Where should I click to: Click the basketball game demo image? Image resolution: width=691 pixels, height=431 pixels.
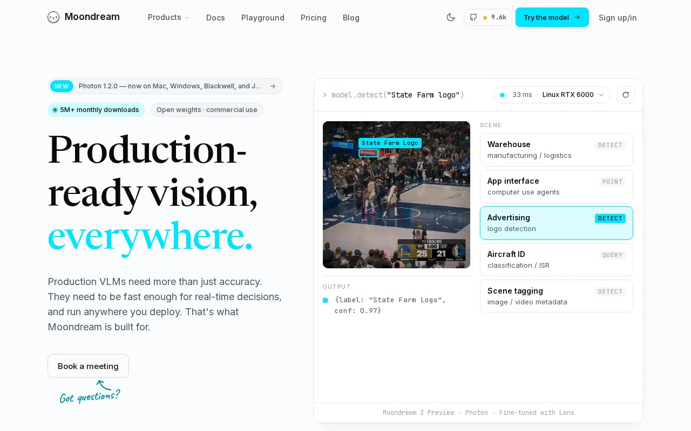point(396,194)
